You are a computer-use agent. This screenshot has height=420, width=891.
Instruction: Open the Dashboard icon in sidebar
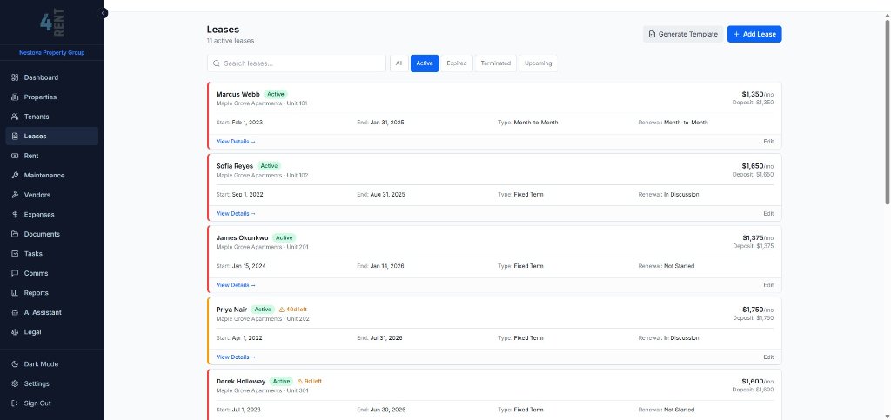pos(15,77)
